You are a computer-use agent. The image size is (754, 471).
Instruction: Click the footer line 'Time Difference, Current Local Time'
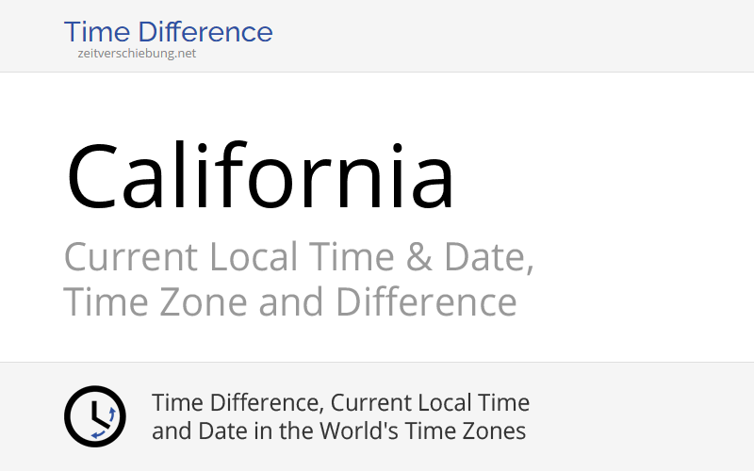click(340, 403)
